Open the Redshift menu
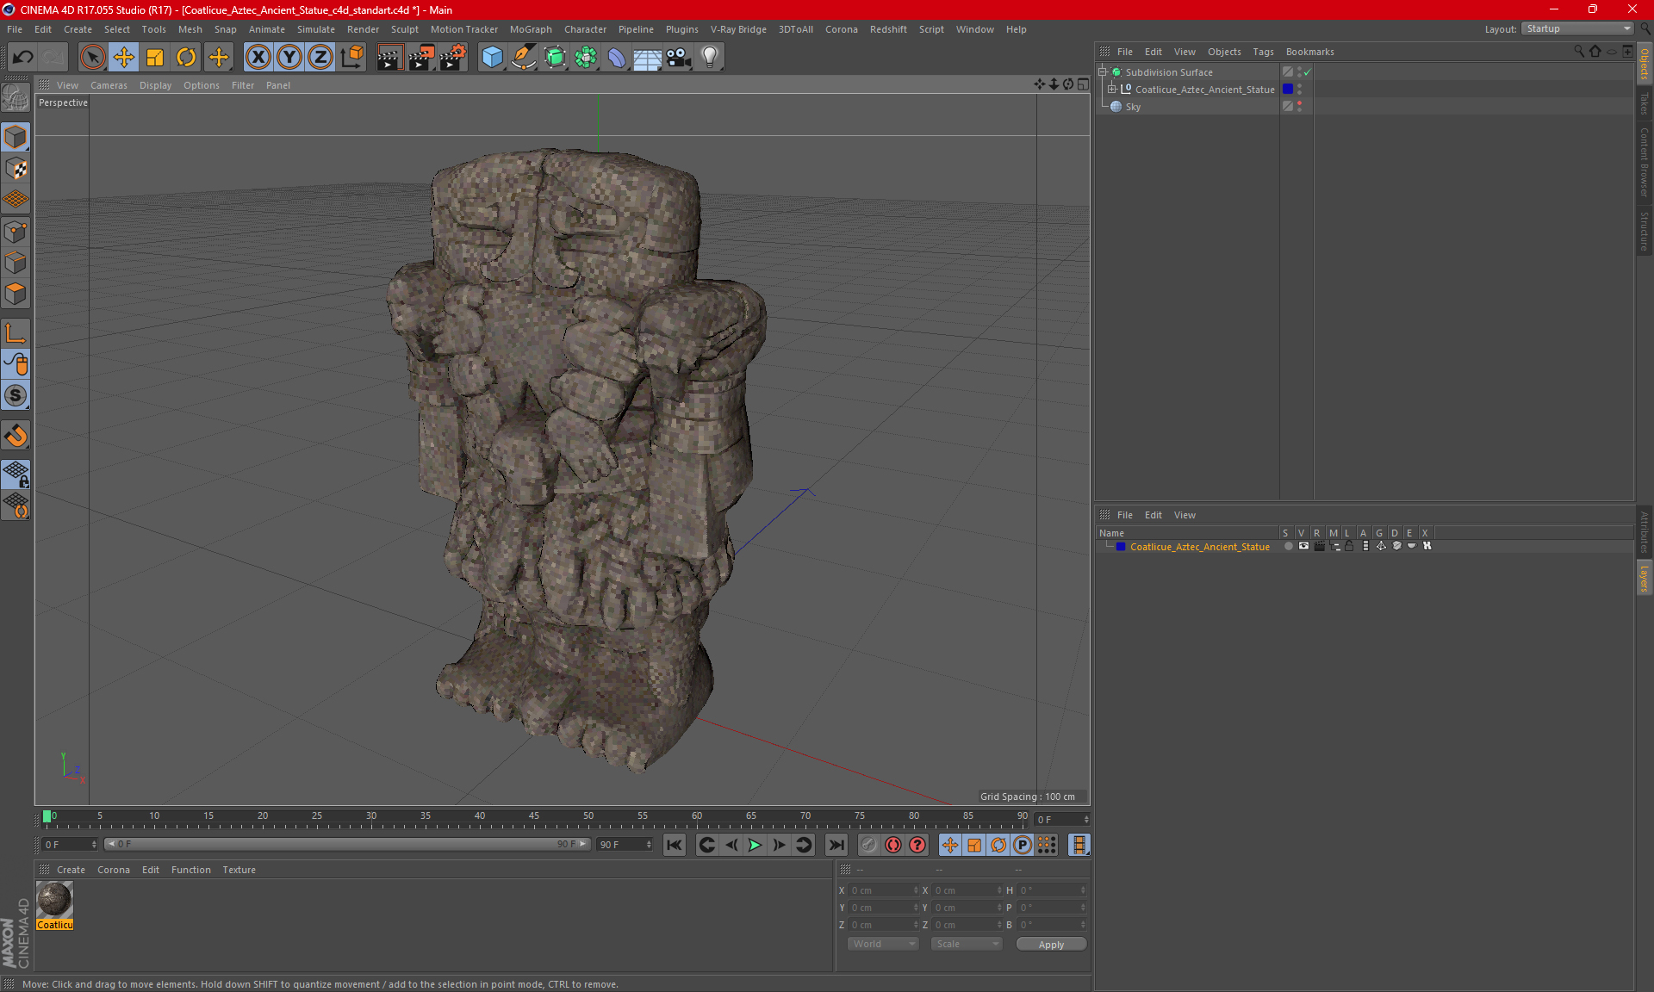Screen dimensions: 1654x992 [888, 29]
